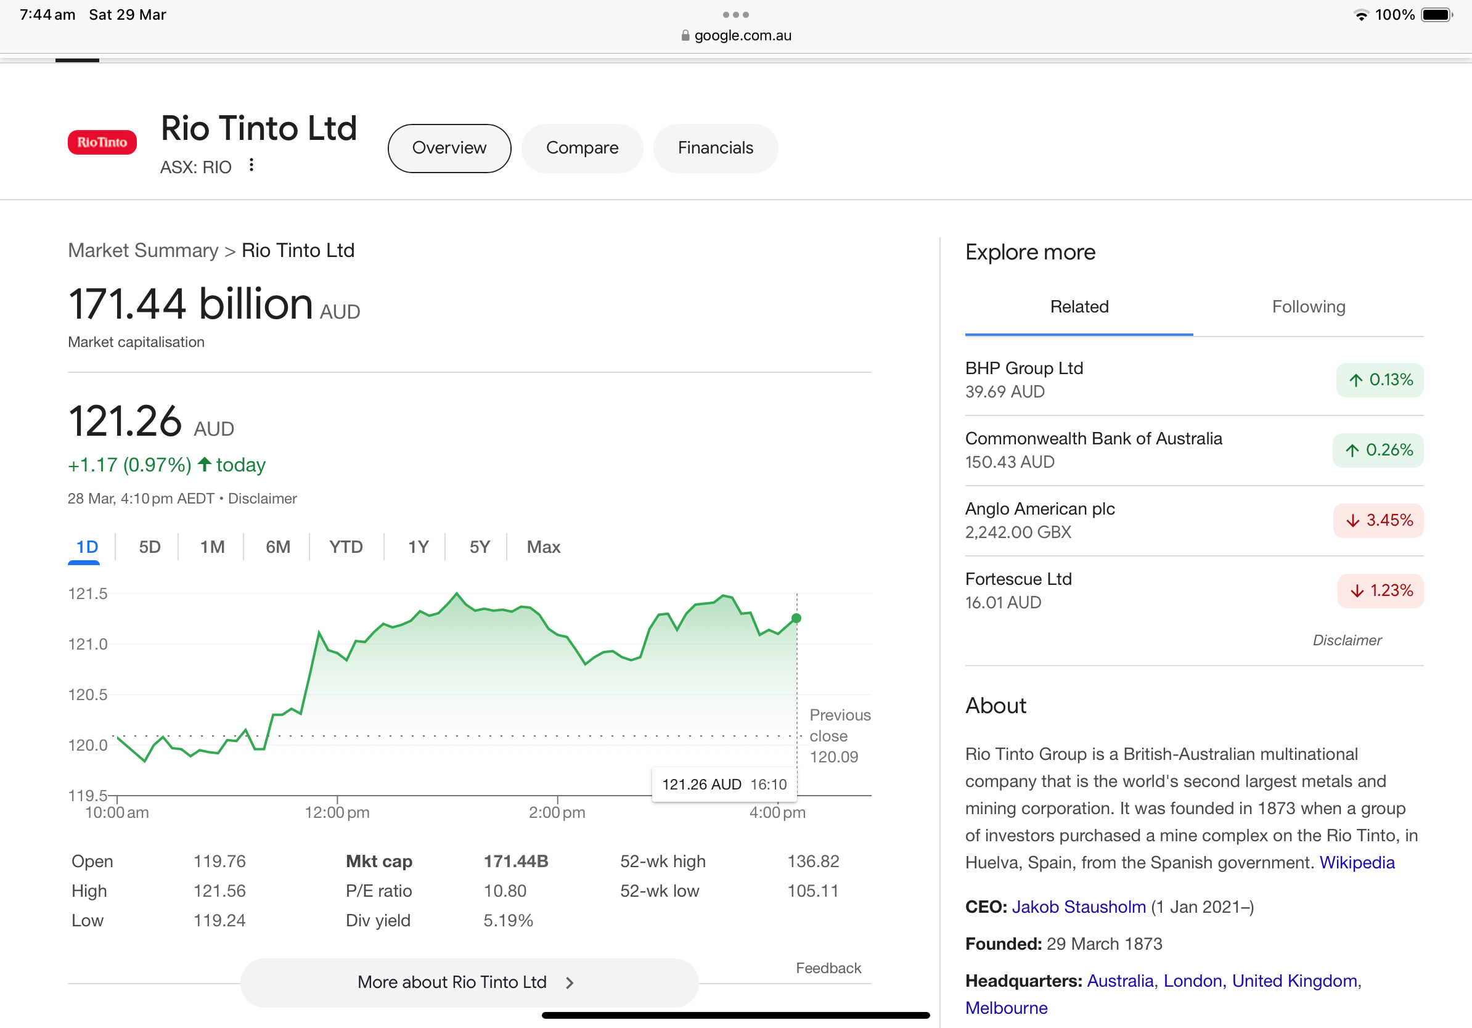Expand More about Rio Tinto Ltd

452,982
